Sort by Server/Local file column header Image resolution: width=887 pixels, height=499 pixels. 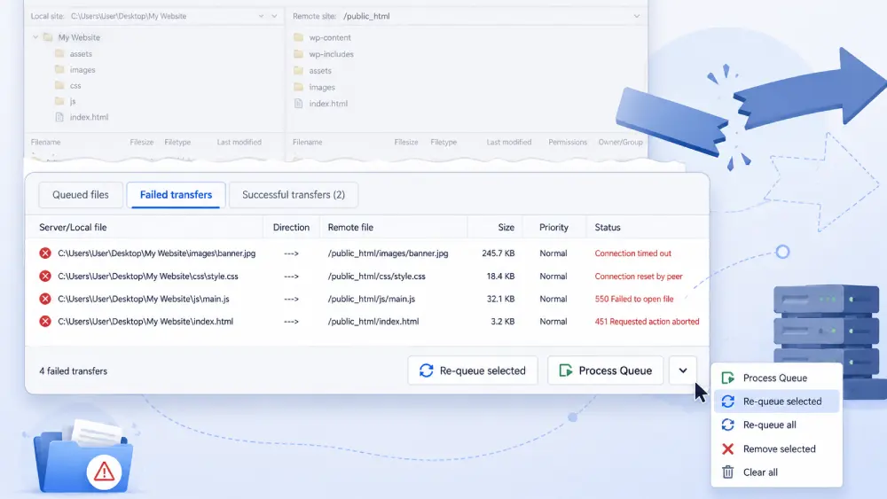[73, 227]
